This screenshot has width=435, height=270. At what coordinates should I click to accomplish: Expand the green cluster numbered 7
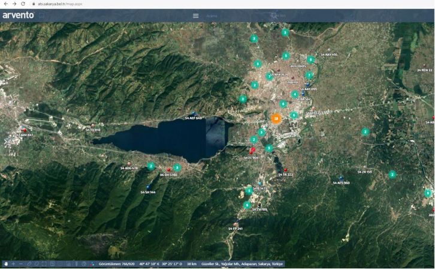click(309, 75)
